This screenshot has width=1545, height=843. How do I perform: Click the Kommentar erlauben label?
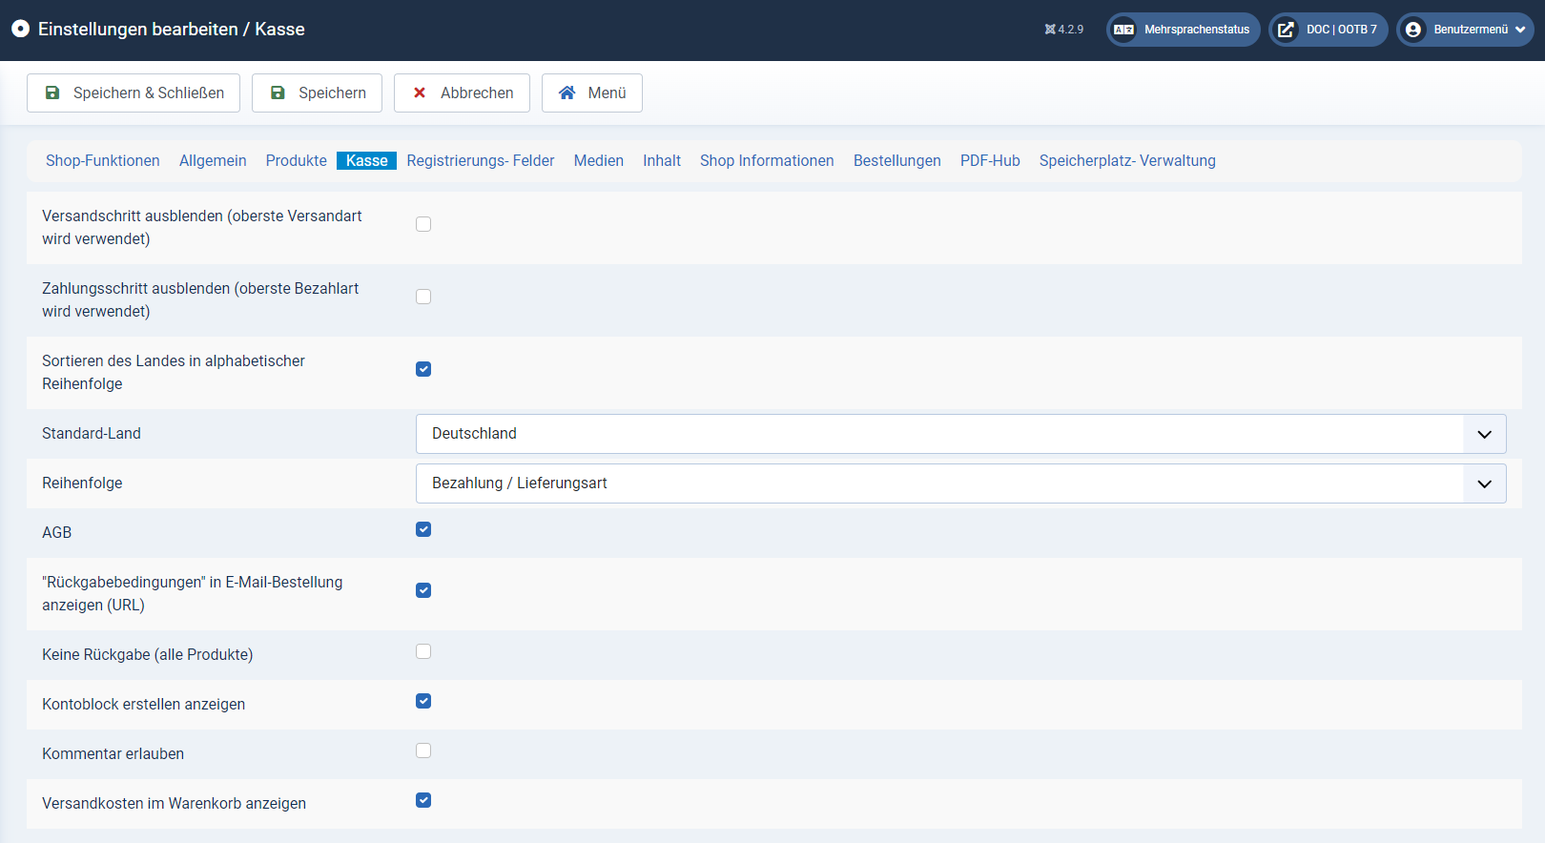point(113,753)
